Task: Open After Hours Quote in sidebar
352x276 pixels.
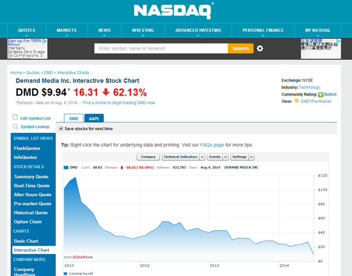Action: point(32,195)
